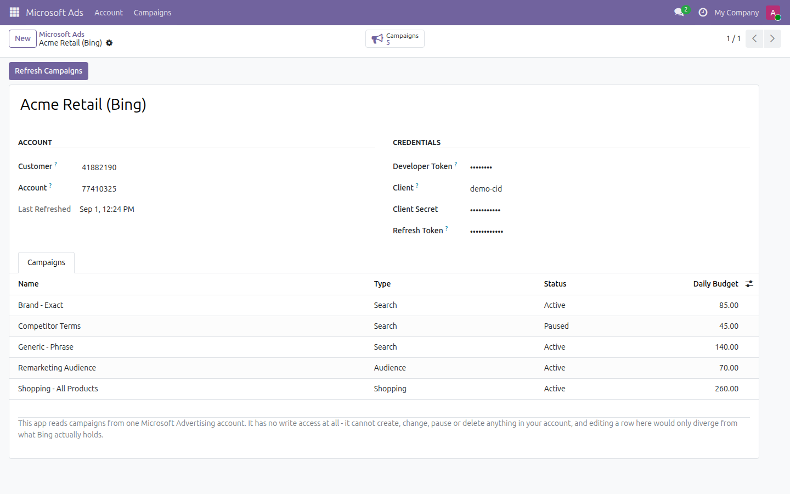Click the Microsoft Ads app title
The image size is (790, 494).
click(x=54, y=12)
